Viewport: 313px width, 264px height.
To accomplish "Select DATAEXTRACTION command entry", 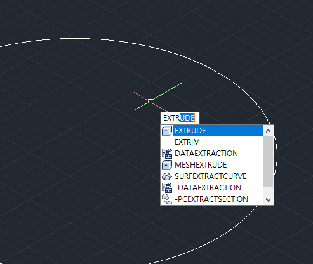I will point(212,154).
